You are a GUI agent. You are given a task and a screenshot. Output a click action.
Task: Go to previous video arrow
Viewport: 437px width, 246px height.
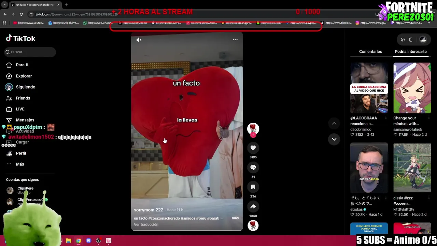pyautogui.click(x=334, y=123)
